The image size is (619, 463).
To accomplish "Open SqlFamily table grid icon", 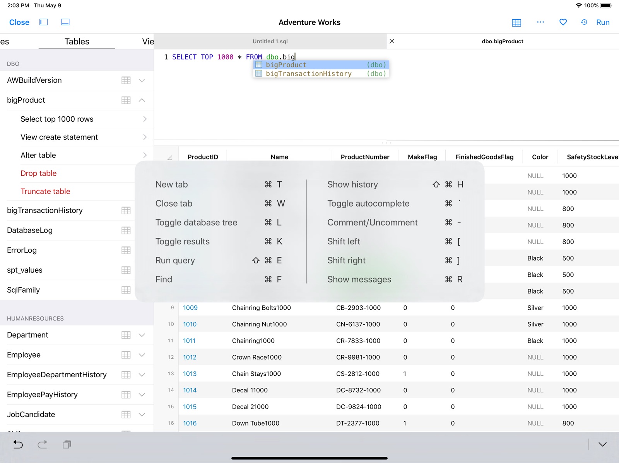I will (x=126, y=290).
